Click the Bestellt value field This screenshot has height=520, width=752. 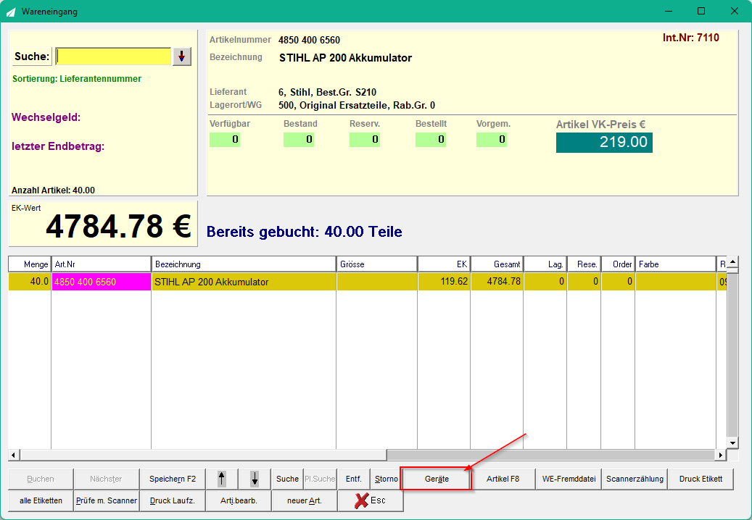click(431, 139)
